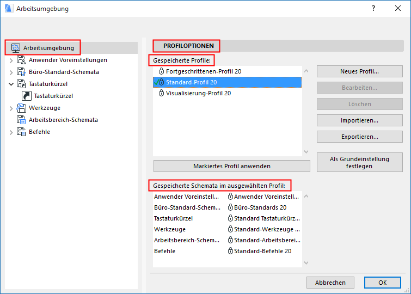Confirm the dialog with OK
Viewport: 411px width, 294px height.
click(x=382, y=283)
